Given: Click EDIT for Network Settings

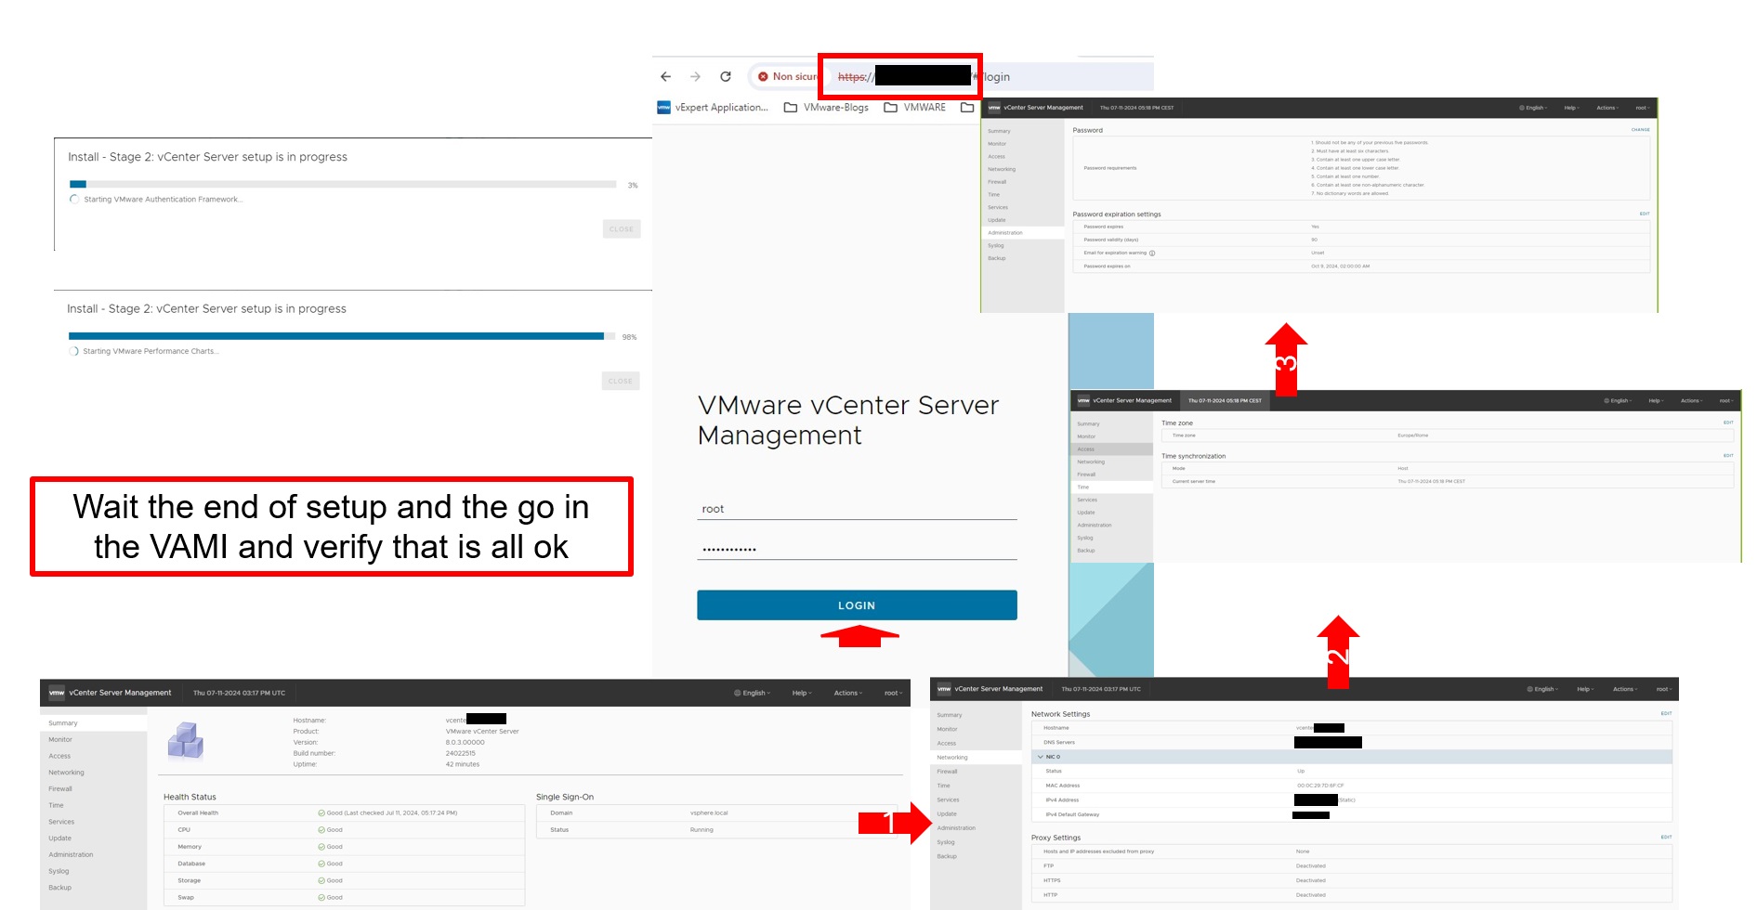Looking at the screenshot, I should click(1666, 713).
